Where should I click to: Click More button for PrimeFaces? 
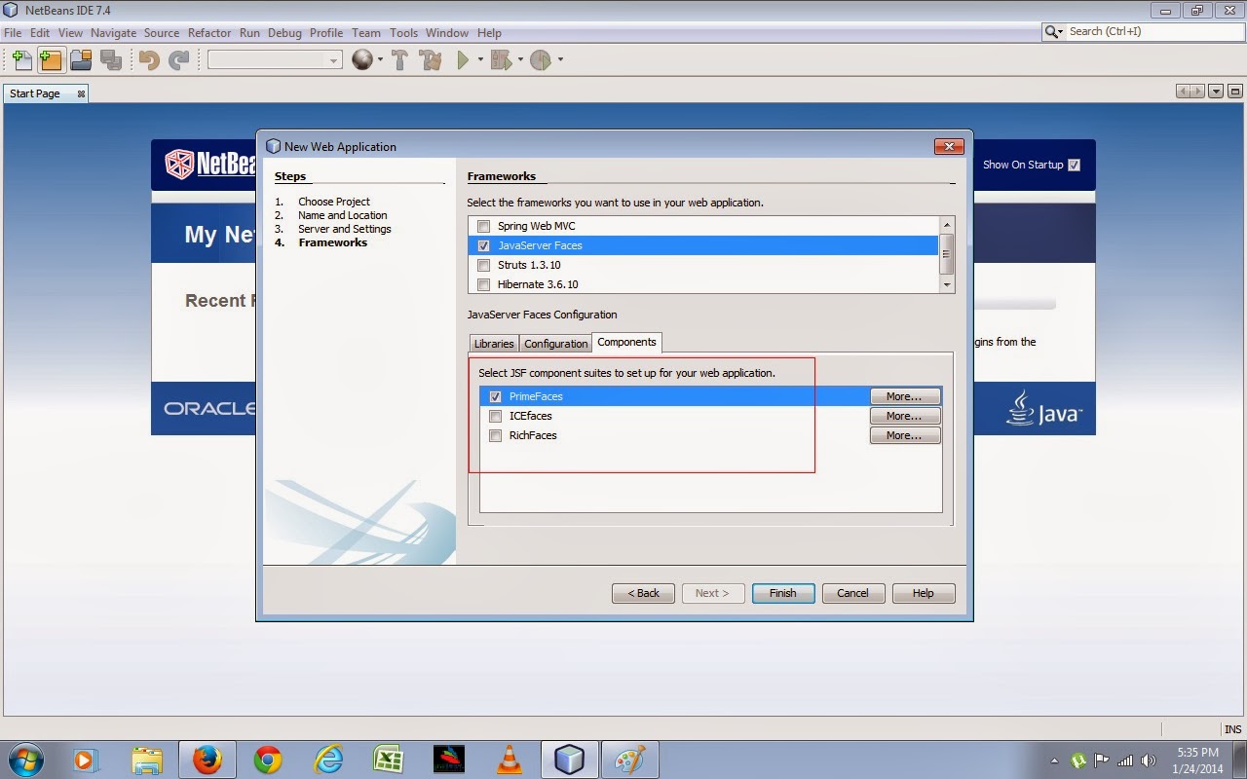905,396
